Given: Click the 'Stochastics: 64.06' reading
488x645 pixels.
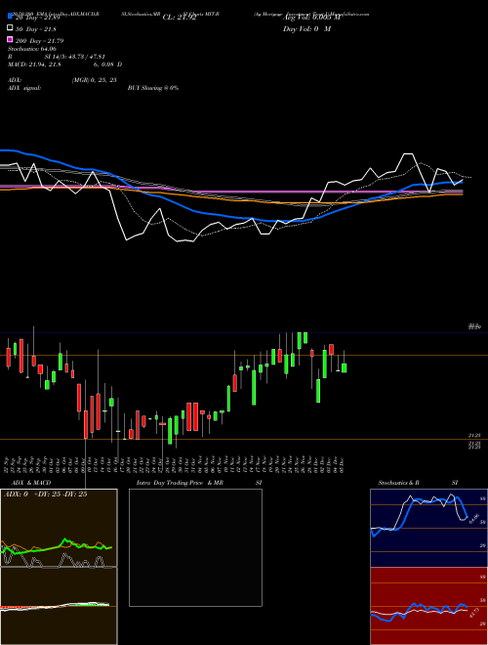Looking at the screenshot, I should point(31,49).
